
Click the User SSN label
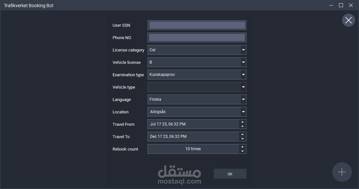(121, 25)
